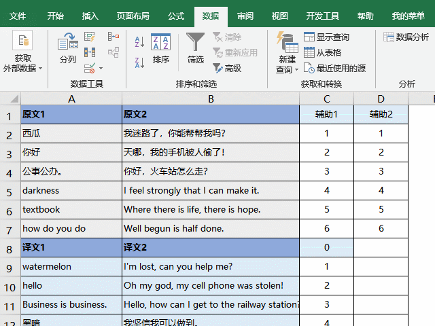This screenshot has width=435, height=326.
Task: Select row 8 header
Action: click(x=10, y=247)
